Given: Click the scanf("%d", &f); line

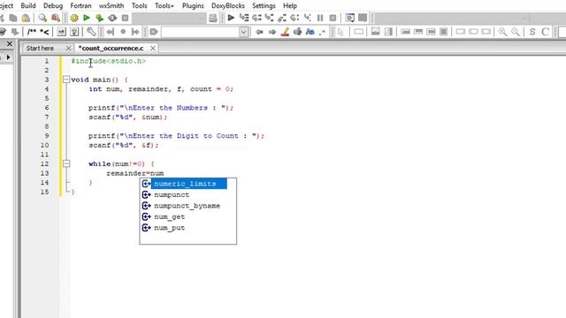Looking at the screenshot, I should [124, 145].
